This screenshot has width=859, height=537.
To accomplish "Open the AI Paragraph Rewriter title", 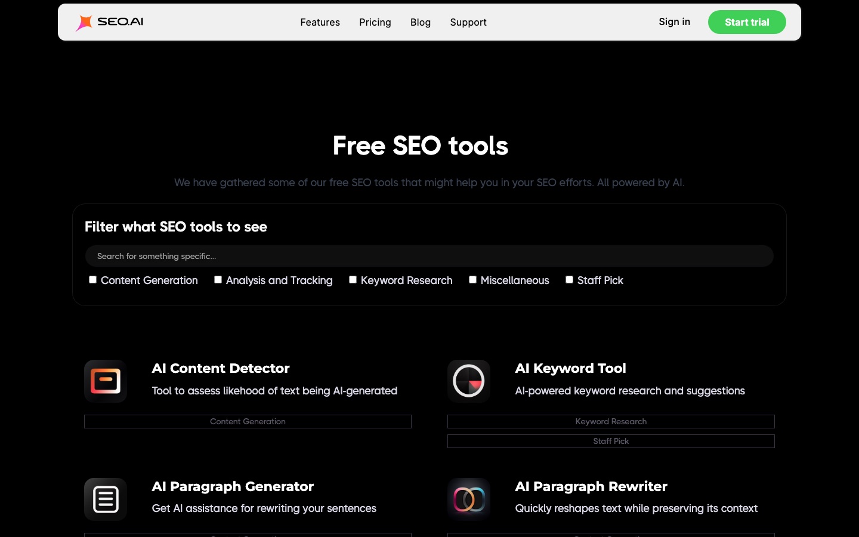I will pos(591,486).
